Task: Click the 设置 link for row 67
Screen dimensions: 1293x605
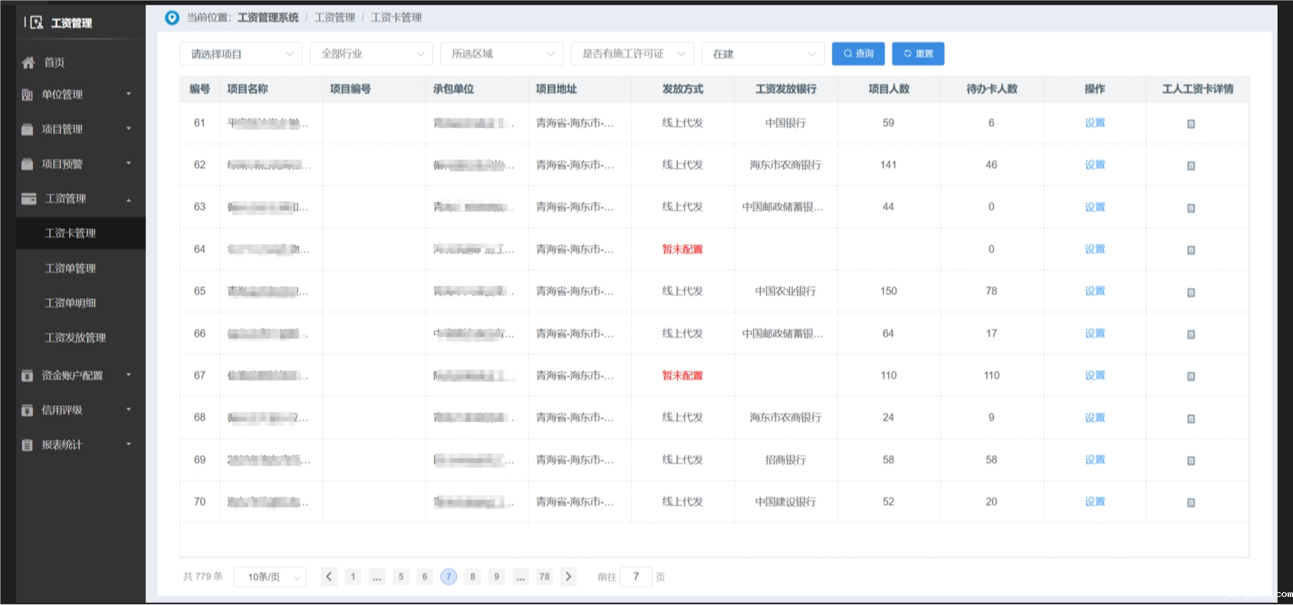Action: 1094,376
